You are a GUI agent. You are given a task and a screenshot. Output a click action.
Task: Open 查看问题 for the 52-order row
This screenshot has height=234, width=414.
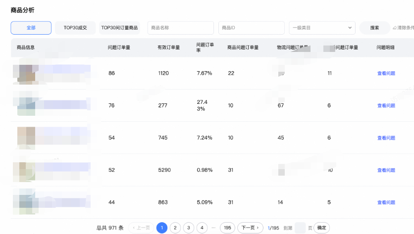click(386, 170)
